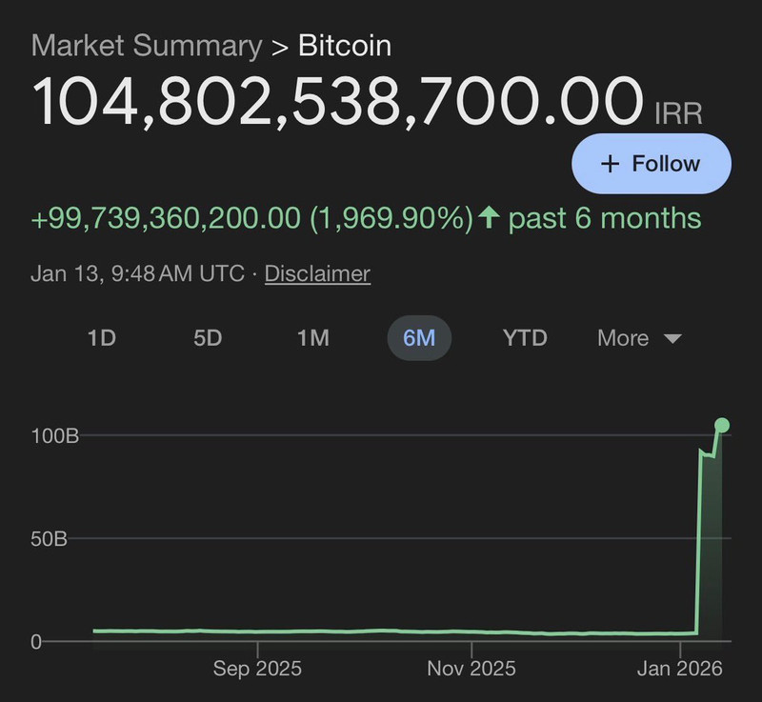Click the IRR currency label
Image resolution: width=762 pixels, height=702 pixels.
click(x=678, y=114)
